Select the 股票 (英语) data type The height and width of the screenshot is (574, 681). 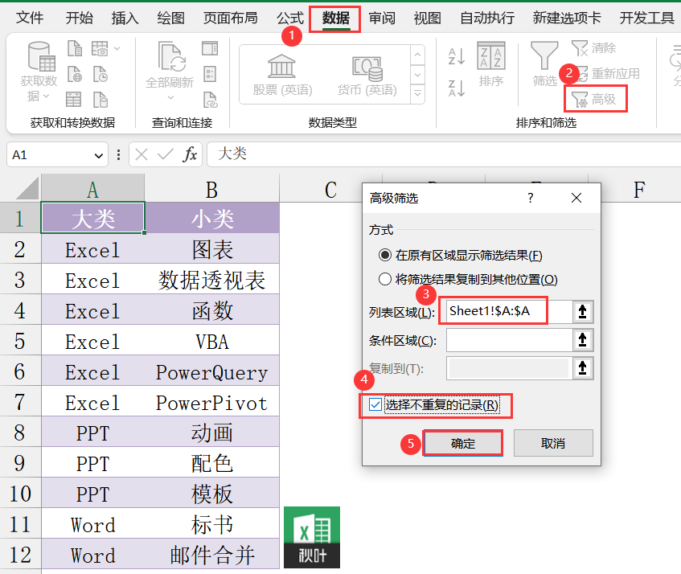click(x=282, y=75)
